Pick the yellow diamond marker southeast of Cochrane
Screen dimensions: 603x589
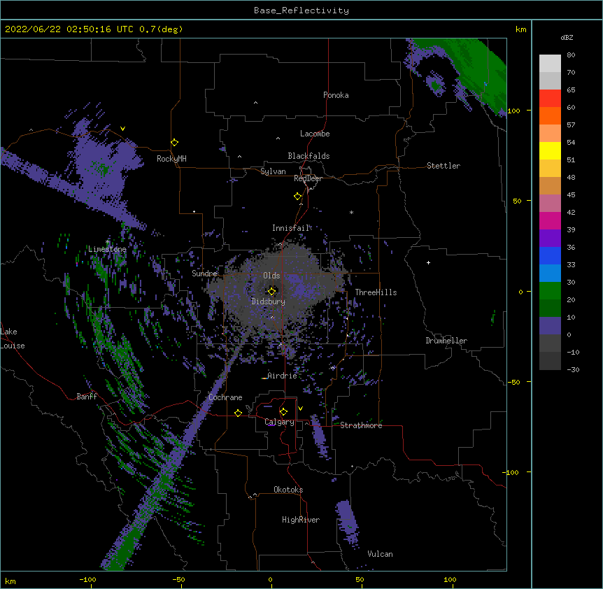point(238,413)
